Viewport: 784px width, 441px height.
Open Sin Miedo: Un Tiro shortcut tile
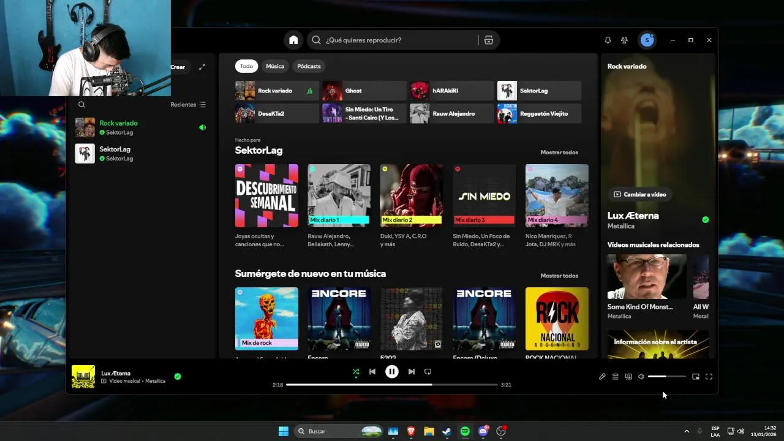(364, 113)
